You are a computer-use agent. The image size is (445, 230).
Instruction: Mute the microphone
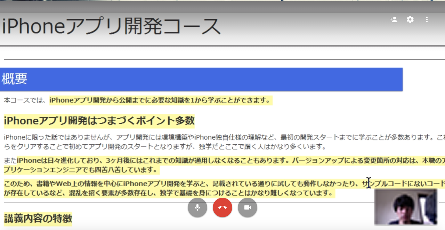(197, 207)
